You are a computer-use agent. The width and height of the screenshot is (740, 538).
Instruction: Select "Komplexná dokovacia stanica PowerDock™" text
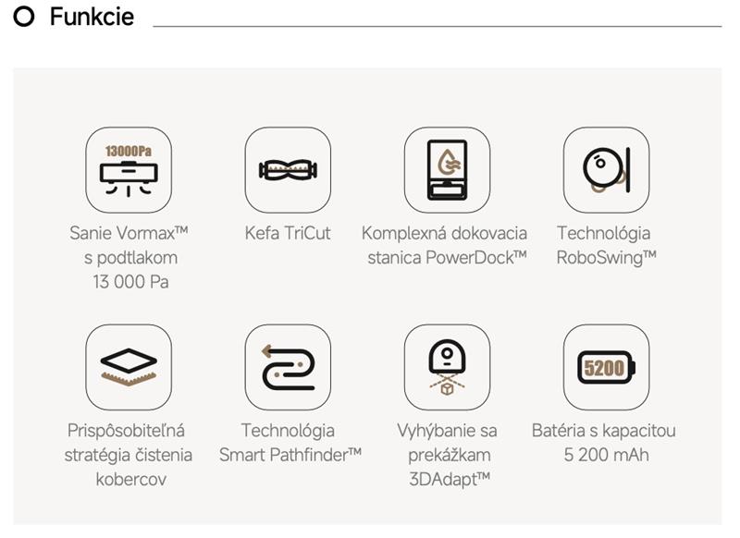click(x=447, y=245)
